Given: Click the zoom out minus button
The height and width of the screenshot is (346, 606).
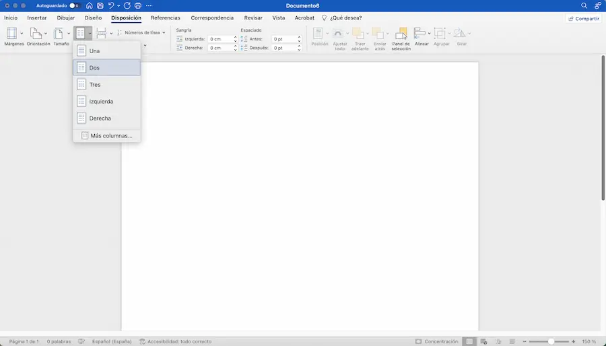Looking at the screenshot, I should [525, 341].
